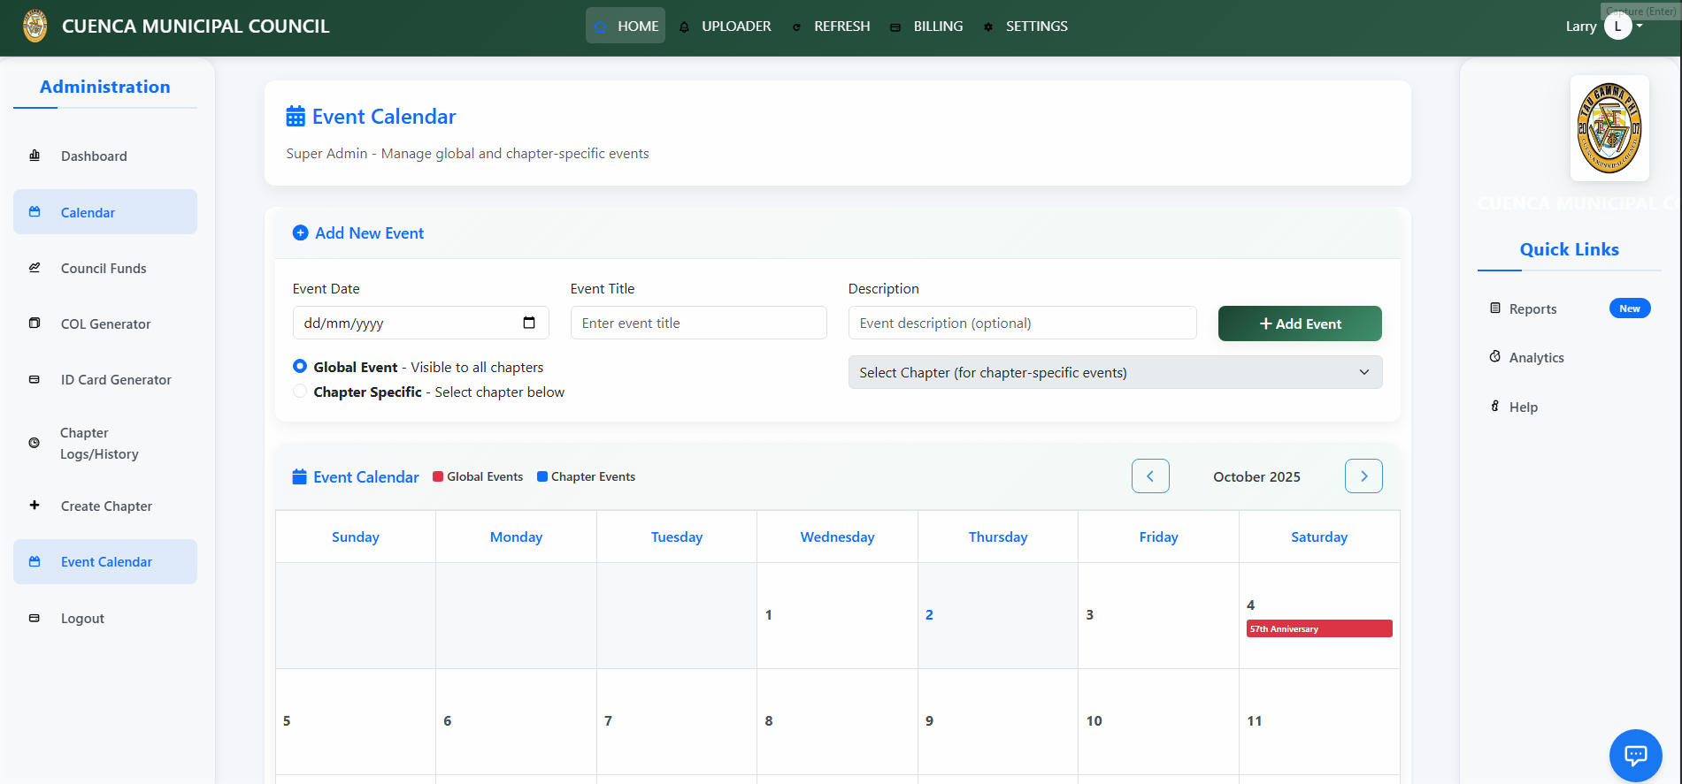Screen dimensions: 1682x784
Task: Click the Council Funds sidebar icon
Action: 35,268
